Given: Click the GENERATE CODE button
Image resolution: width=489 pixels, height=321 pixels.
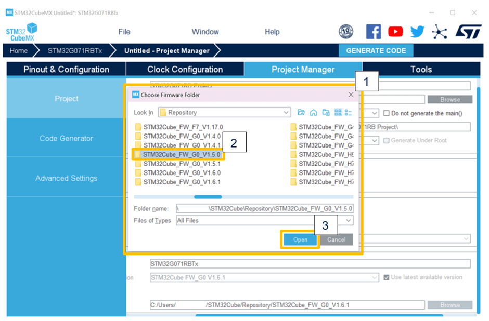Looking at the screenshot, I should click(376, 50).
